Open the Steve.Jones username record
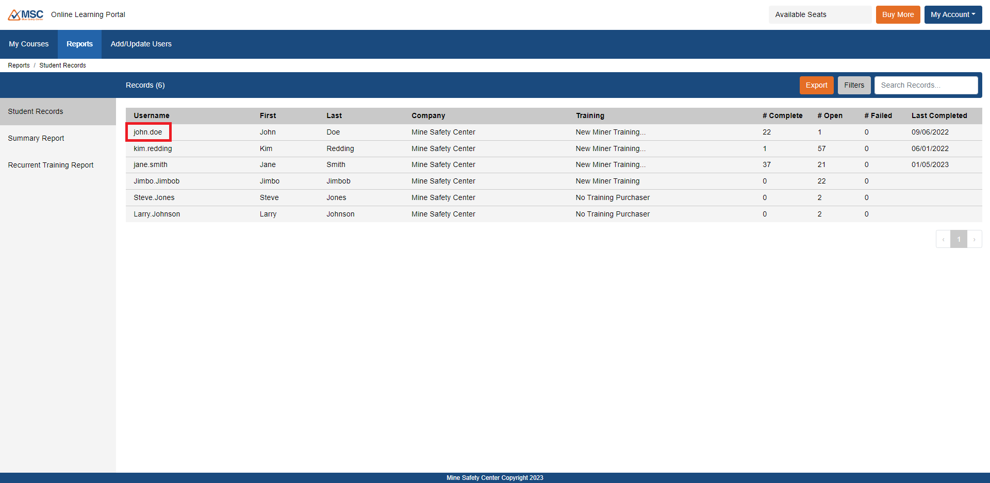990x483 pixels. pyautogui.click(x=154, y=197)
